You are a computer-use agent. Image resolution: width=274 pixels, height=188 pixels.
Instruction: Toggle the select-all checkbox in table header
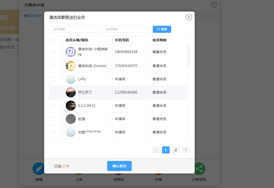(x=54, y=40)
